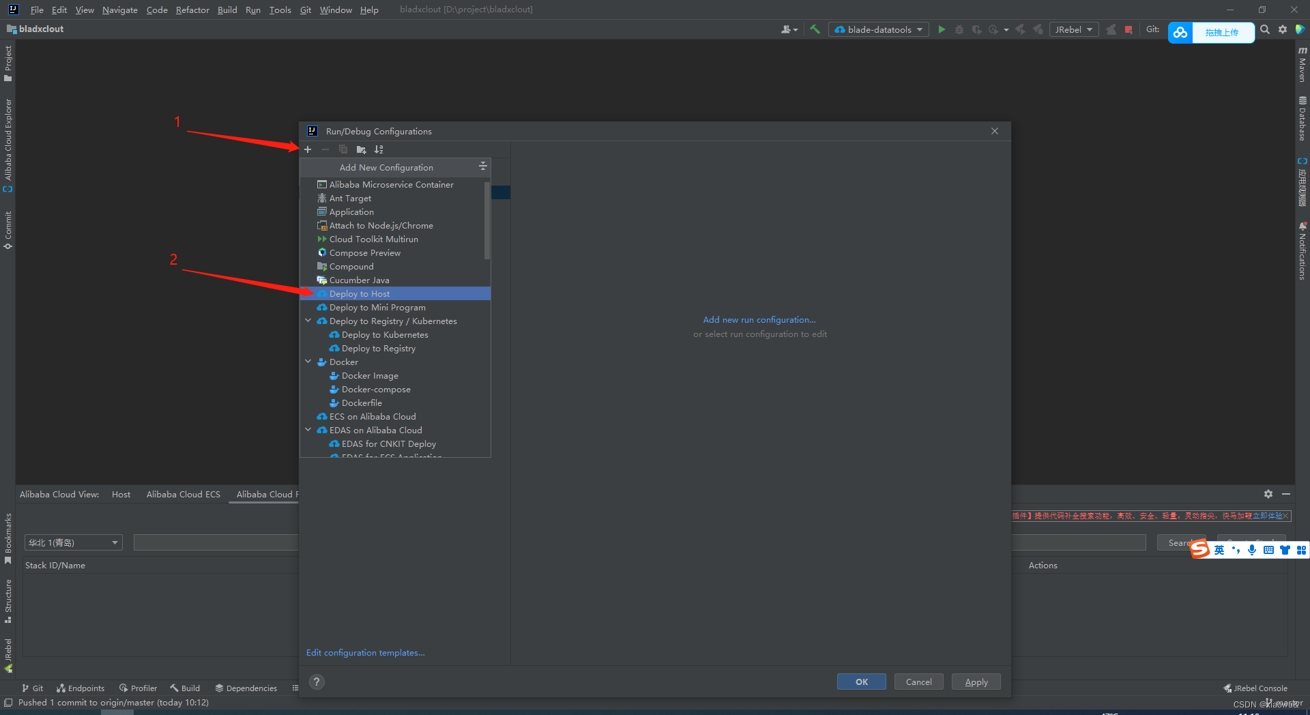Click the gear icon in Alibaba Cloud View panel

pos(1268,494)
